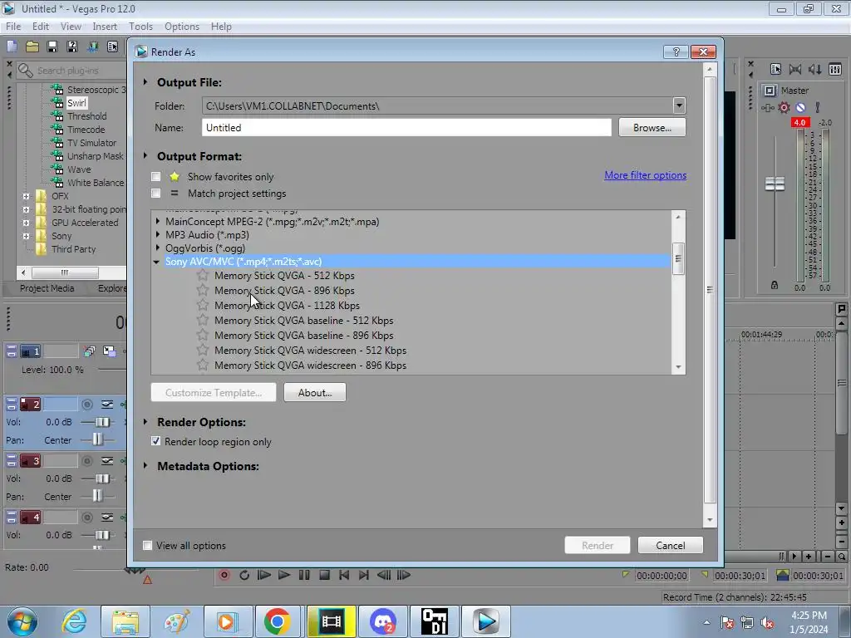Click the mixing console icon in mixer toolbar
The image size is (851, 638).
[835, 69]
